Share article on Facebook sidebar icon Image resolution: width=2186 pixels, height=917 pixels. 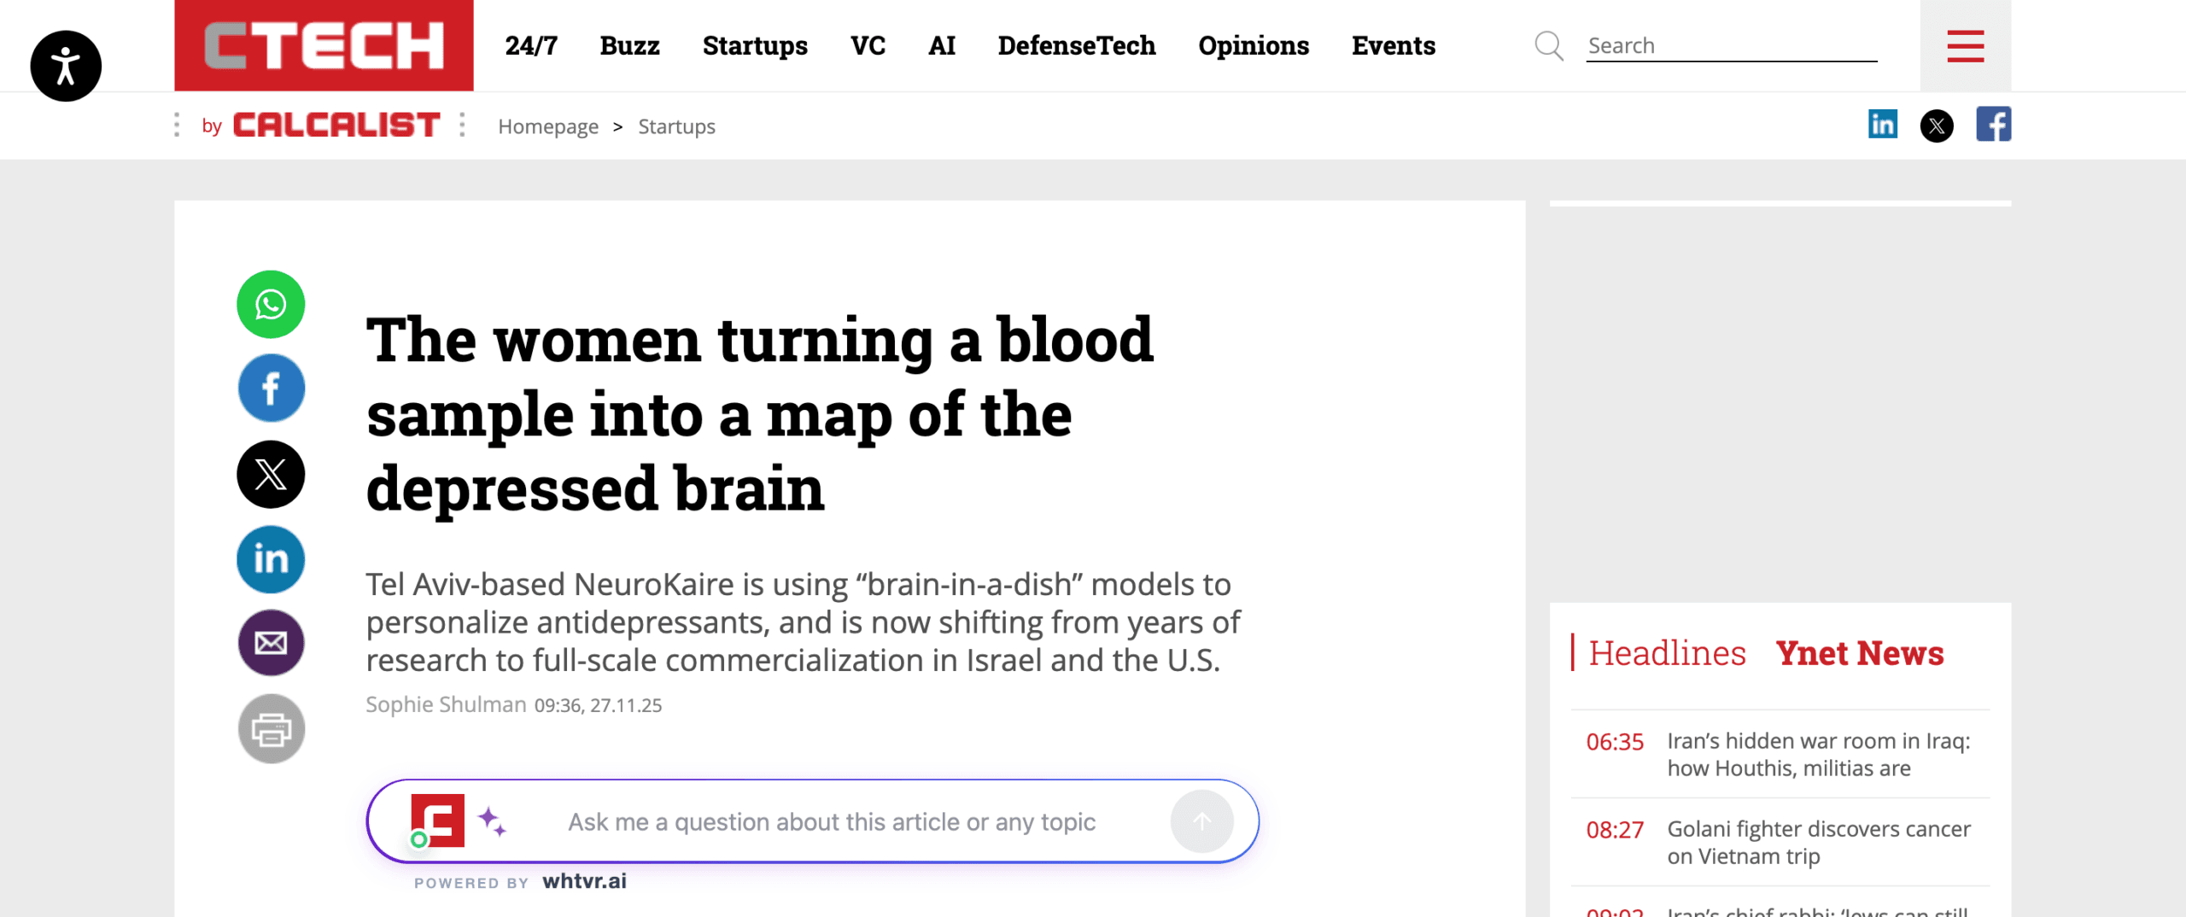point(271,388)
